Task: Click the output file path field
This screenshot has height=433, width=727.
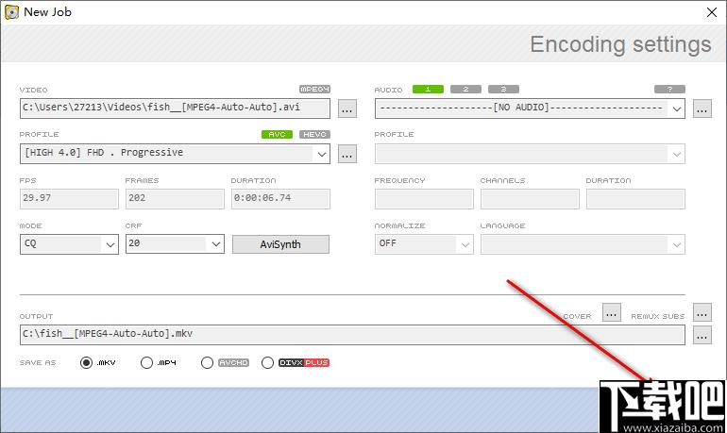Action: click(x=352, y=335)
